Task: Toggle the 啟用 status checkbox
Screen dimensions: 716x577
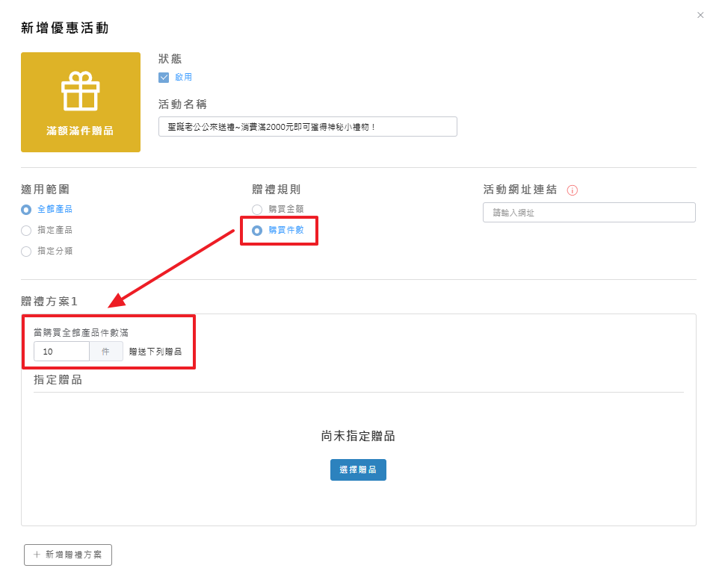Action: [164, 77]
